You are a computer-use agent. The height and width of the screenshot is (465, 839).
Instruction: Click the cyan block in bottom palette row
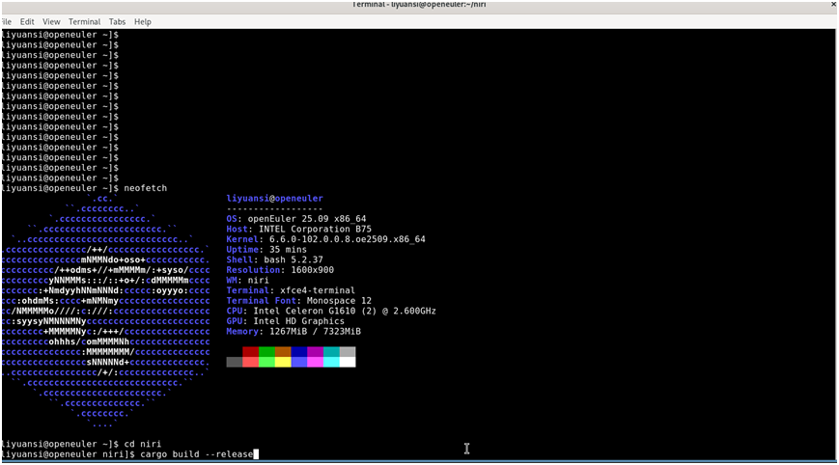pyautogui.click(x=331, y=362)
